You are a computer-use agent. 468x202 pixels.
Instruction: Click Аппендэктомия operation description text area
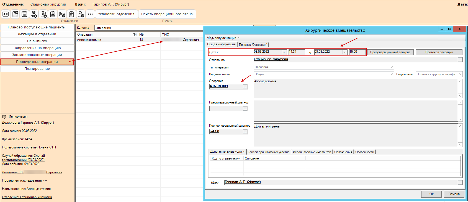356,88
